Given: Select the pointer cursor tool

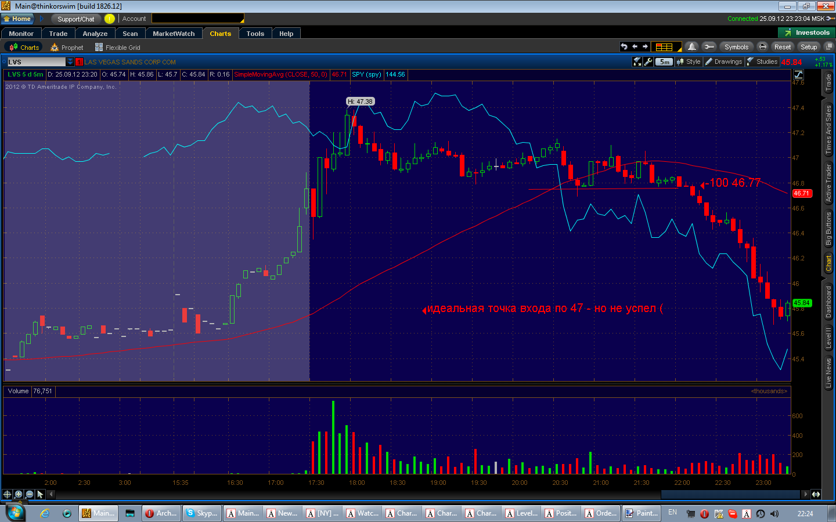Looking at the screenshot, I should click(40, 494).
